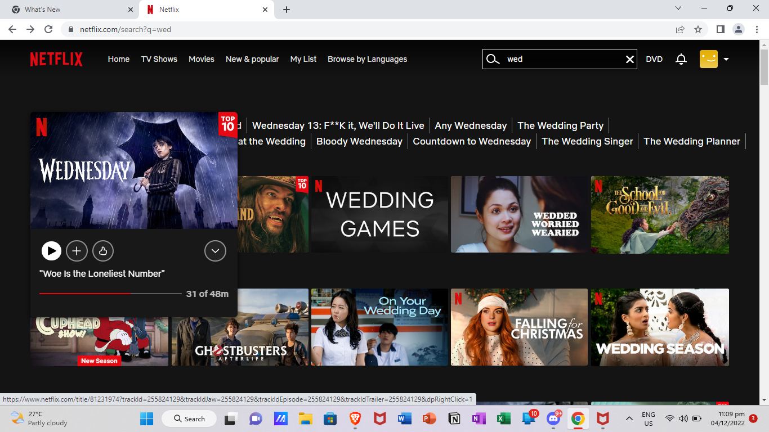Screen dimensions: 769x432
Task: Select 'The Wedding Planner' suggestion
Action: pos(692,141)
